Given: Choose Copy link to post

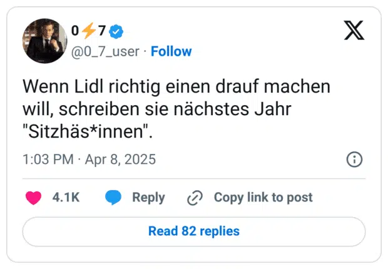Looking at the screenshot, I should 263,198.
